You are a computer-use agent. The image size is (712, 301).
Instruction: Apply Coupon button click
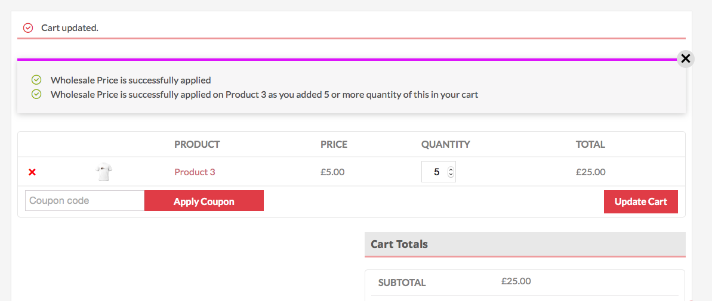tap(204, 200)
